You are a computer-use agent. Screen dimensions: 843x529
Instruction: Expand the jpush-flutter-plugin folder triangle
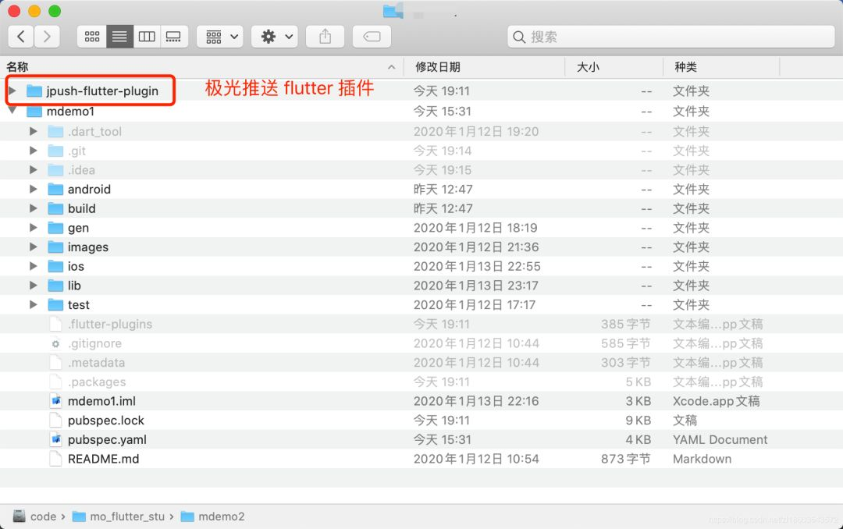click(12, 91)
